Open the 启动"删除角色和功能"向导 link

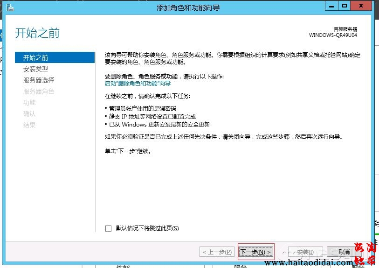click(x=138, y=84)
